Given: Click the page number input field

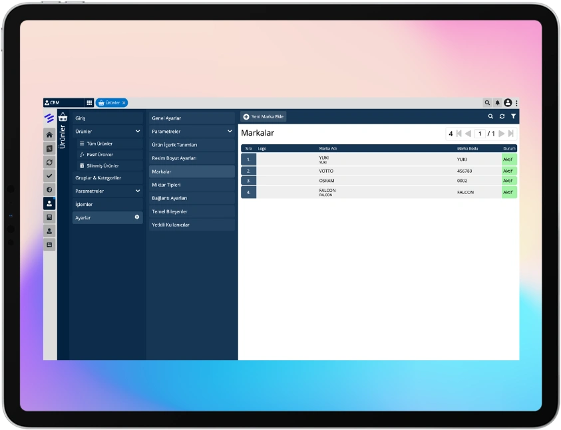Looking at the screenshot, I should point(480,134).
